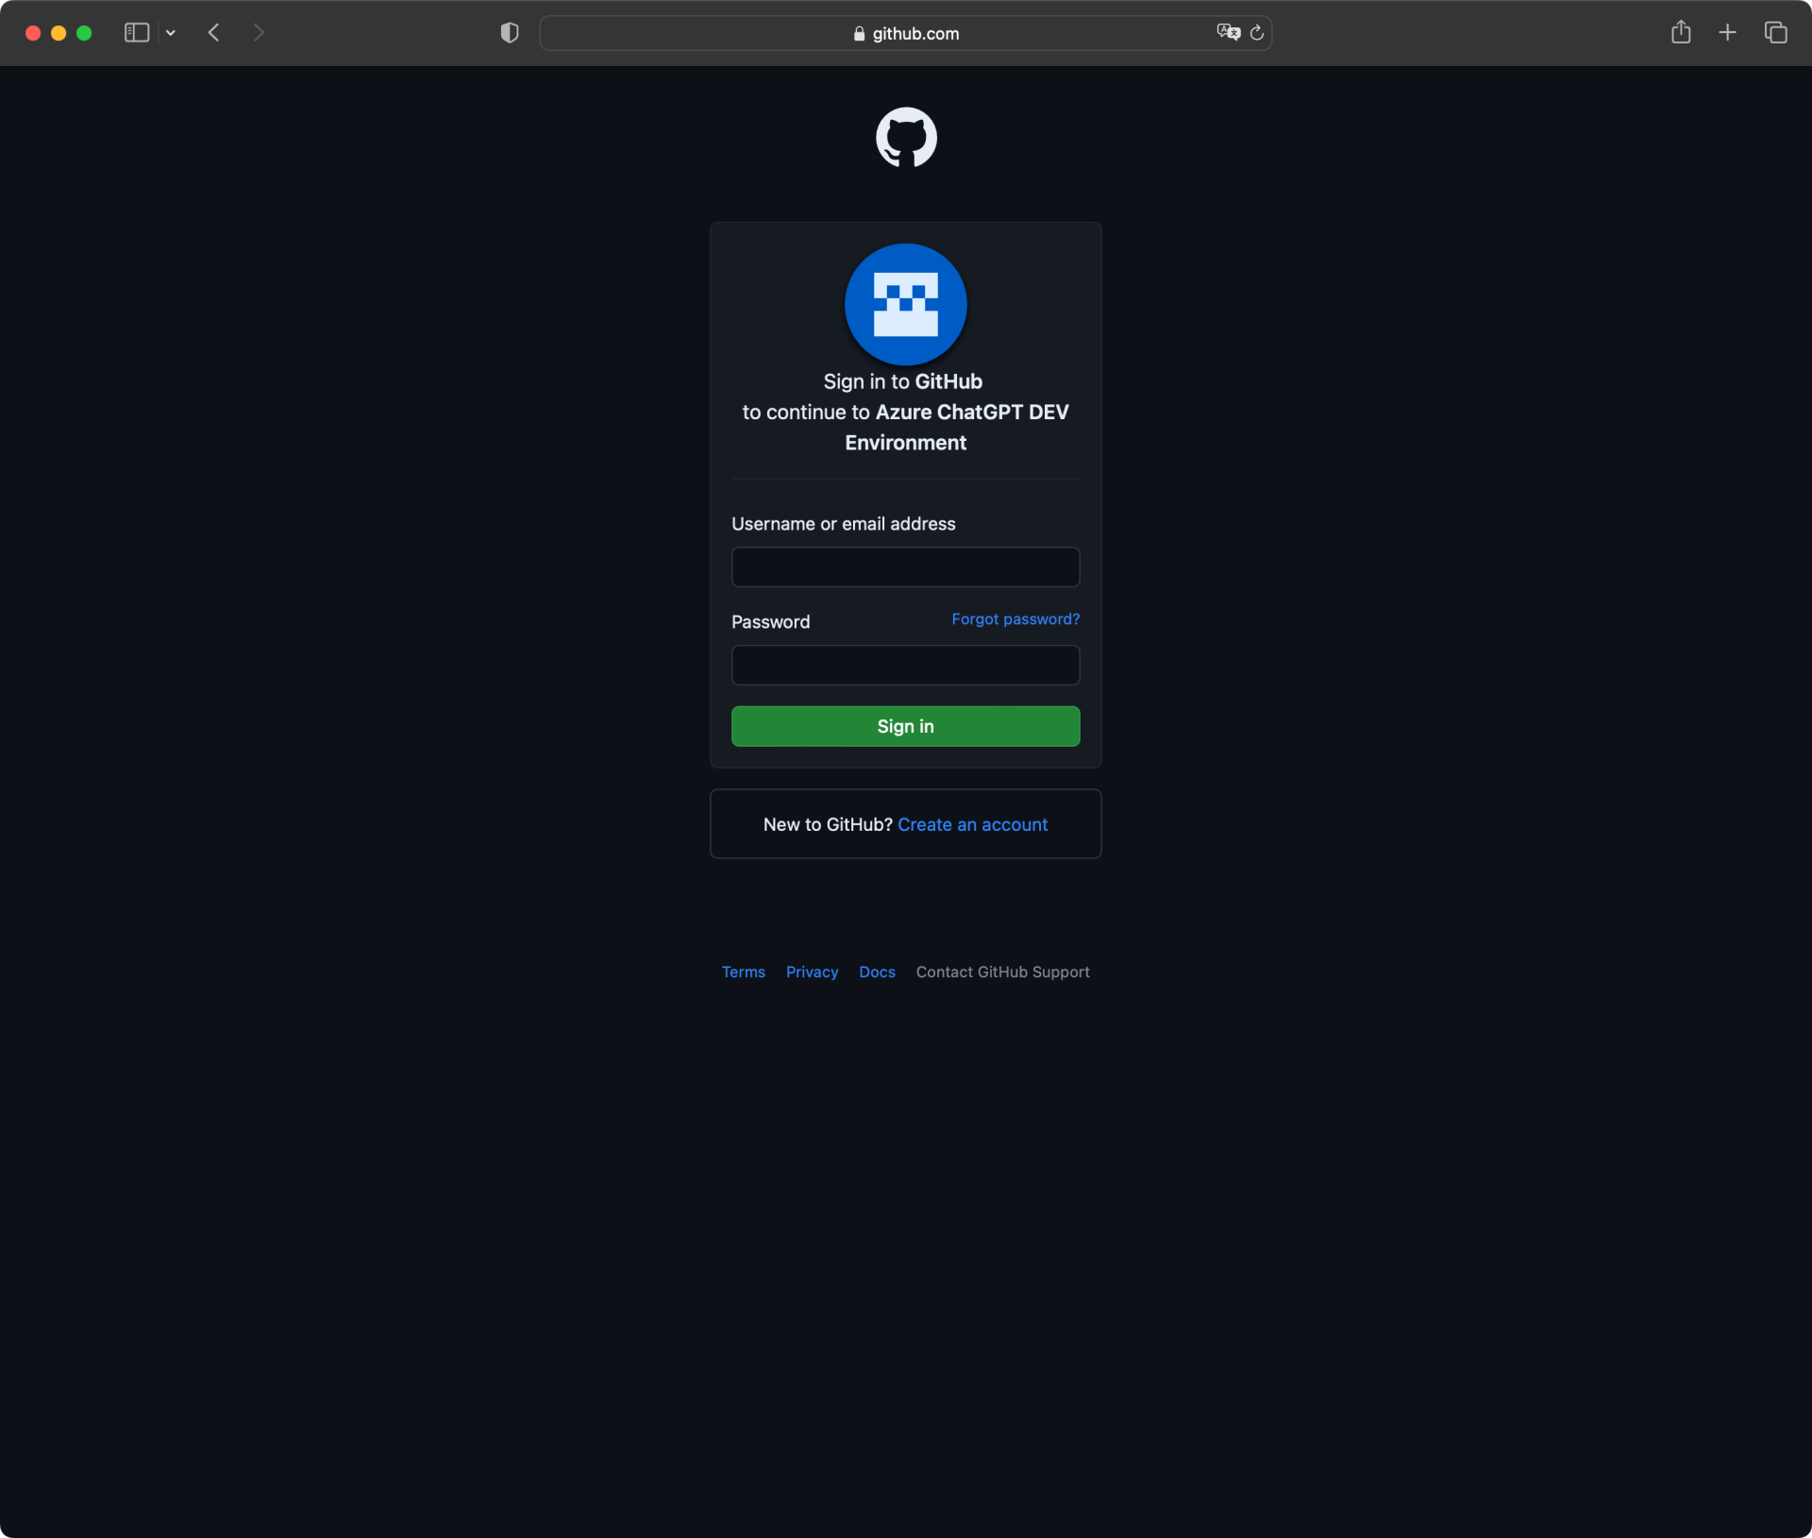The height and width of the screenshot is (1538, 1812).
Task: Open the Terms footer link
Action: (743, 972)
